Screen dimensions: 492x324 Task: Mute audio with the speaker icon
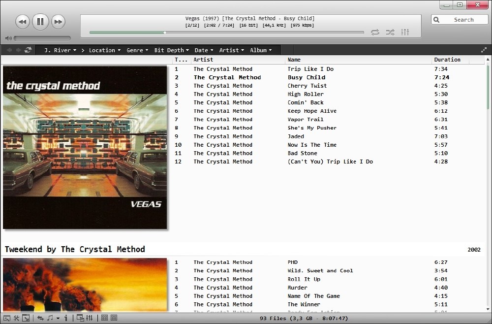8,38
